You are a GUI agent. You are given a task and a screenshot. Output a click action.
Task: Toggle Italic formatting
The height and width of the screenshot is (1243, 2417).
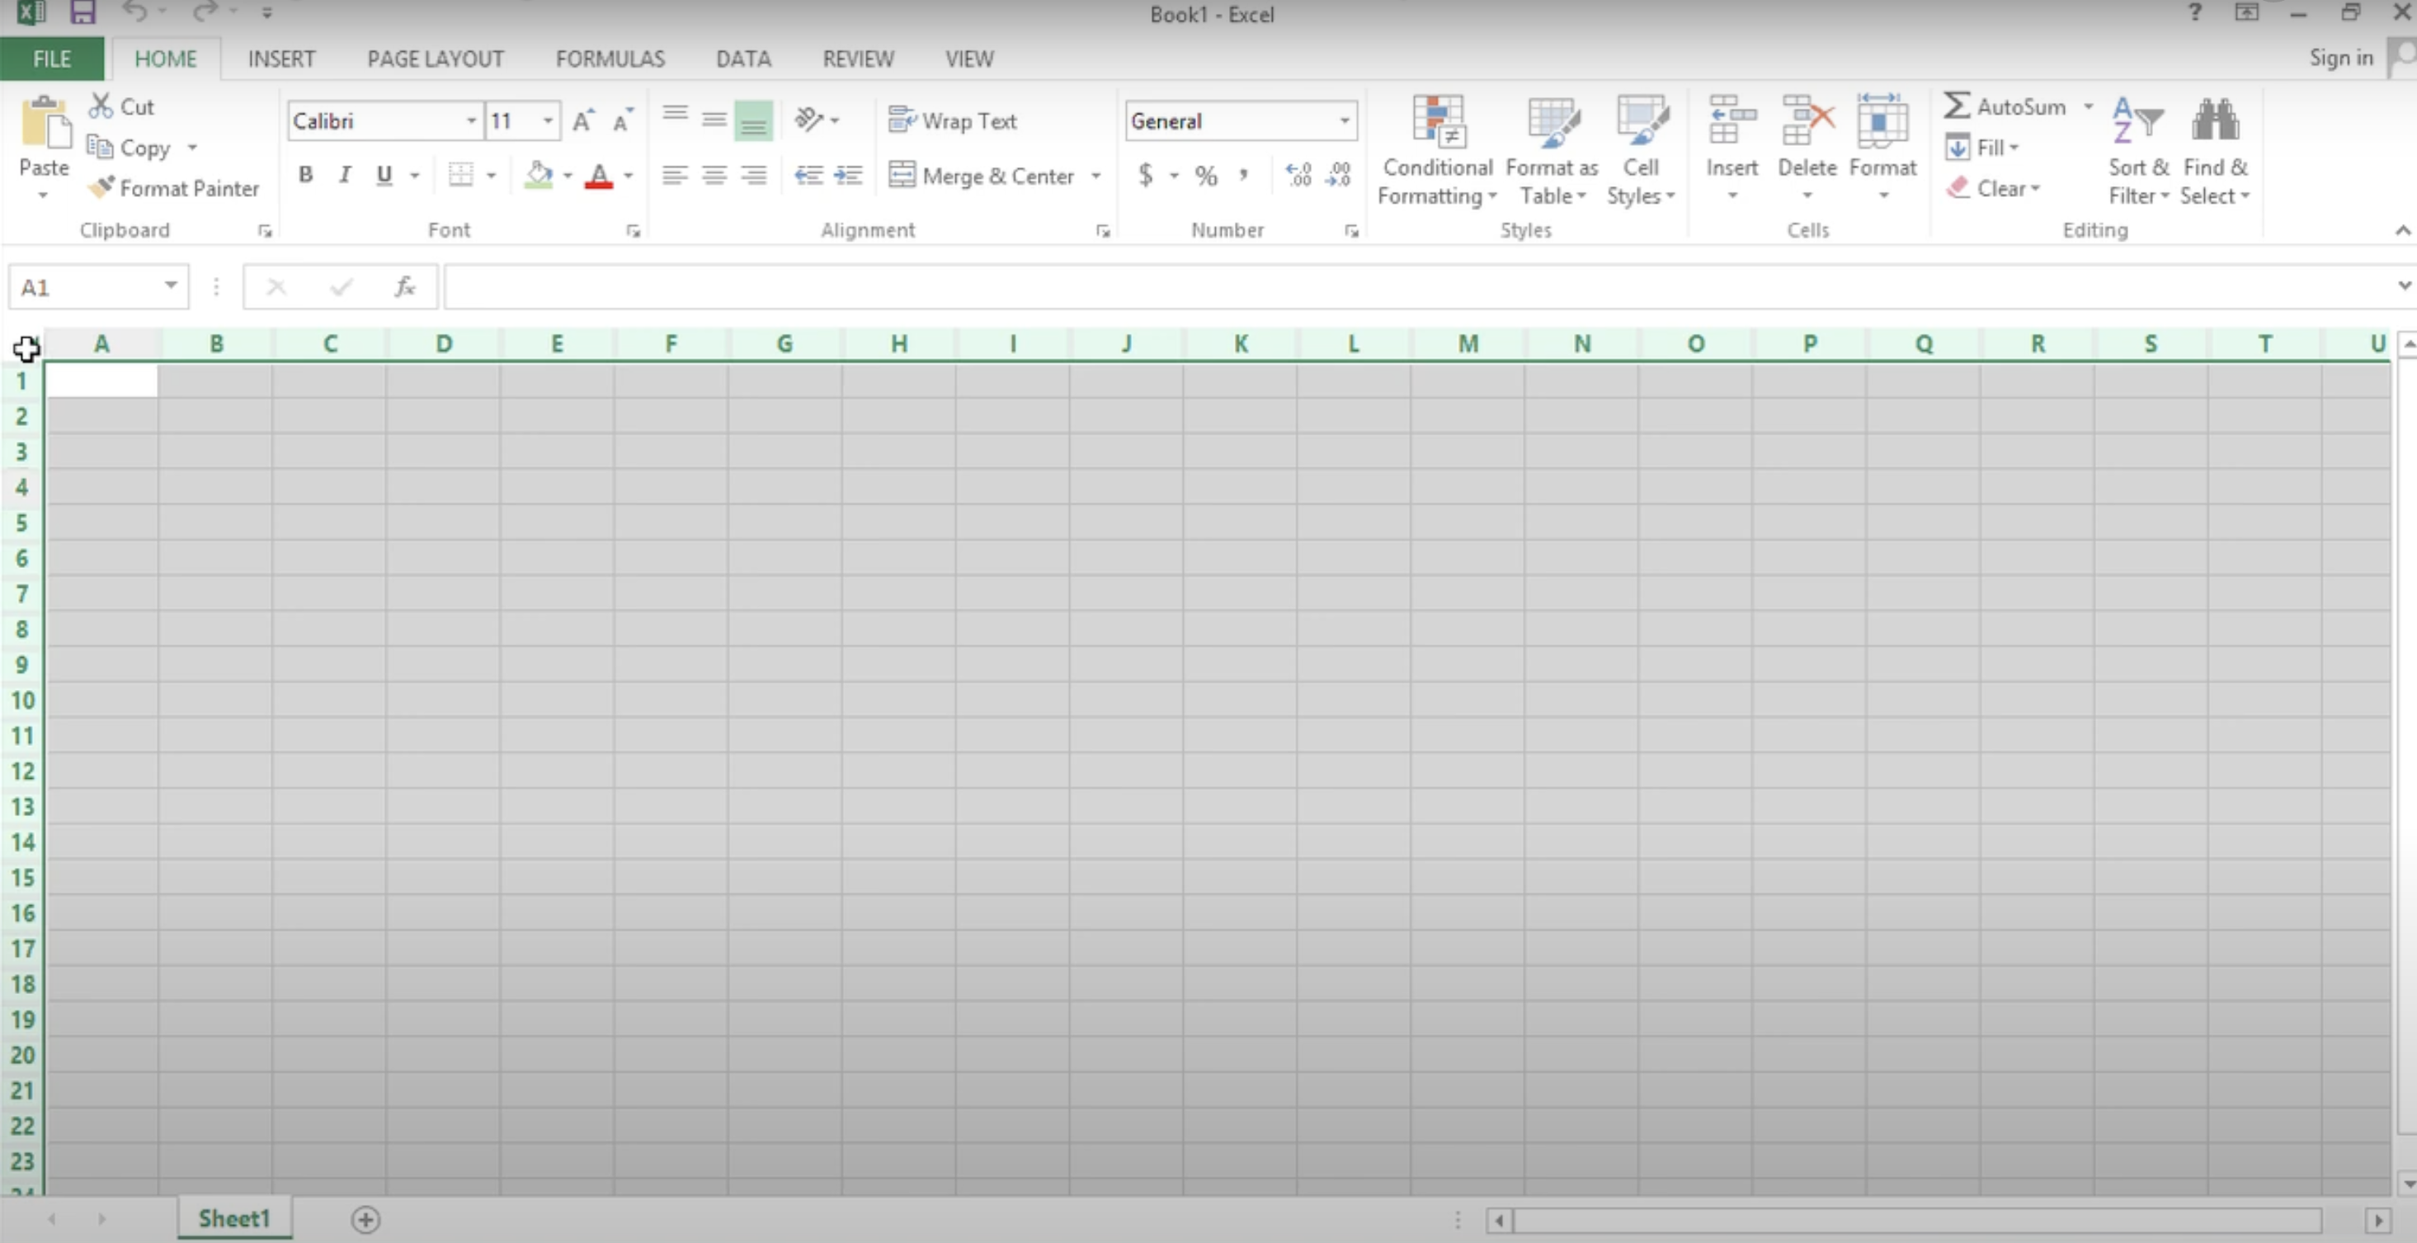click(x=344, y=176)
